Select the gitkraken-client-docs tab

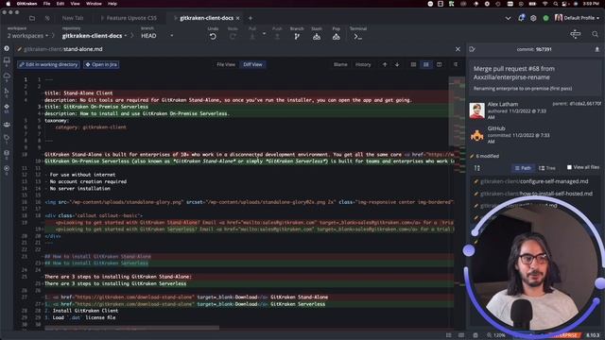tap(206, 18)
